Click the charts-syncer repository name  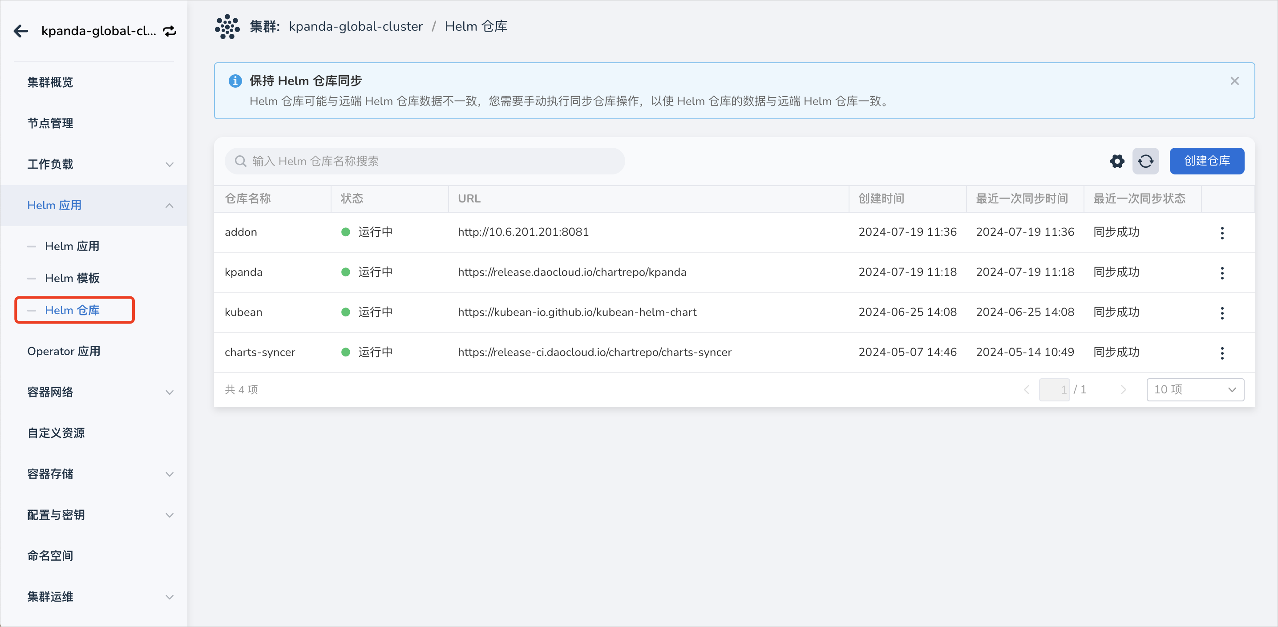260,353
